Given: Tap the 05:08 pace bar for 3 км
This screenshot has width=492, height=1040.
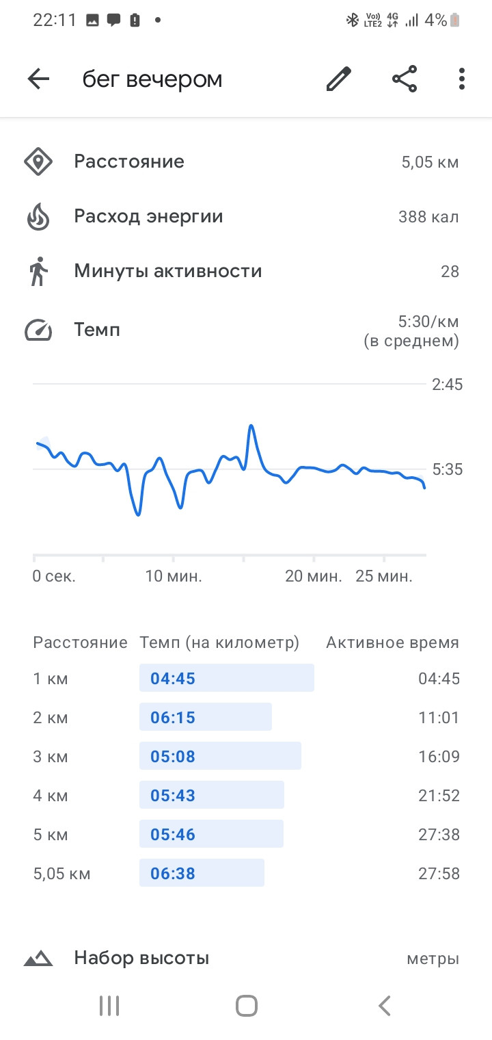Looking at the screenshot, I should click(x=220, y=756).
